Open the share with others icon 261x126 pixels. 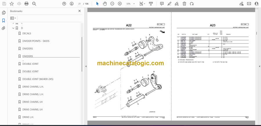tap(257, 4)
